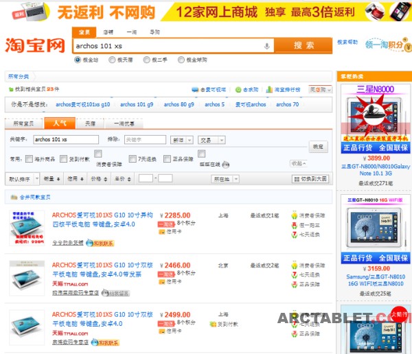The height and width of the screenshot is (354, 412).
Task: Check the 海外商品 checkbox
Action: click(x=29, y=158)
